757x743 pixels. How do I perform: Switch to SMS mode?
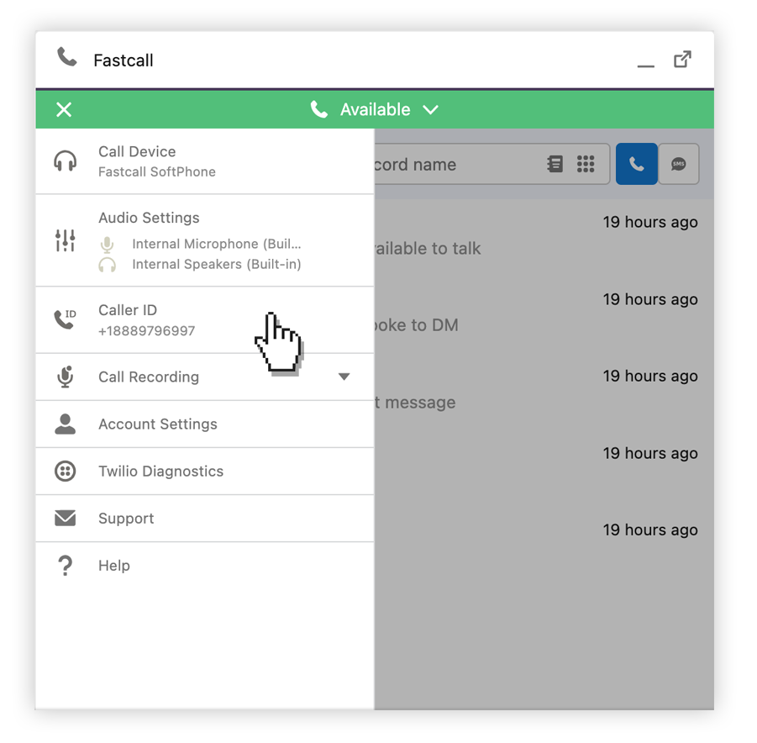coord(678,164)
